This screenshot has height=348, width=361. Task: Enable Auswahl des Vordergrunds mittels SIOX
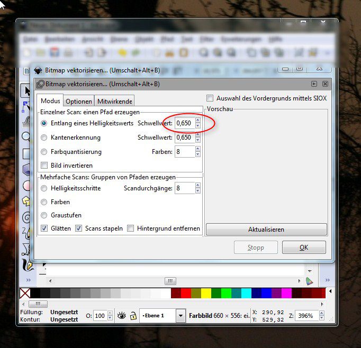tap(210, 98)
